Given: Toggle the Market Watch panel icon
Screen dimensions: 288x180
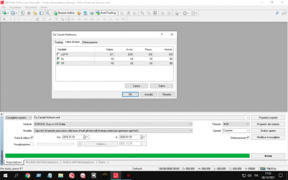Looking at the screenshot, I should click(23, 13).
